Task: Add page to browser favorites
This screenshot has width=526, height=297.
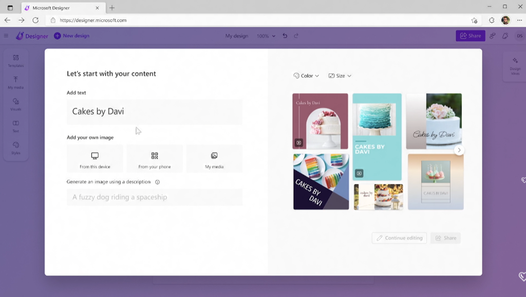Action: point(474,21)
